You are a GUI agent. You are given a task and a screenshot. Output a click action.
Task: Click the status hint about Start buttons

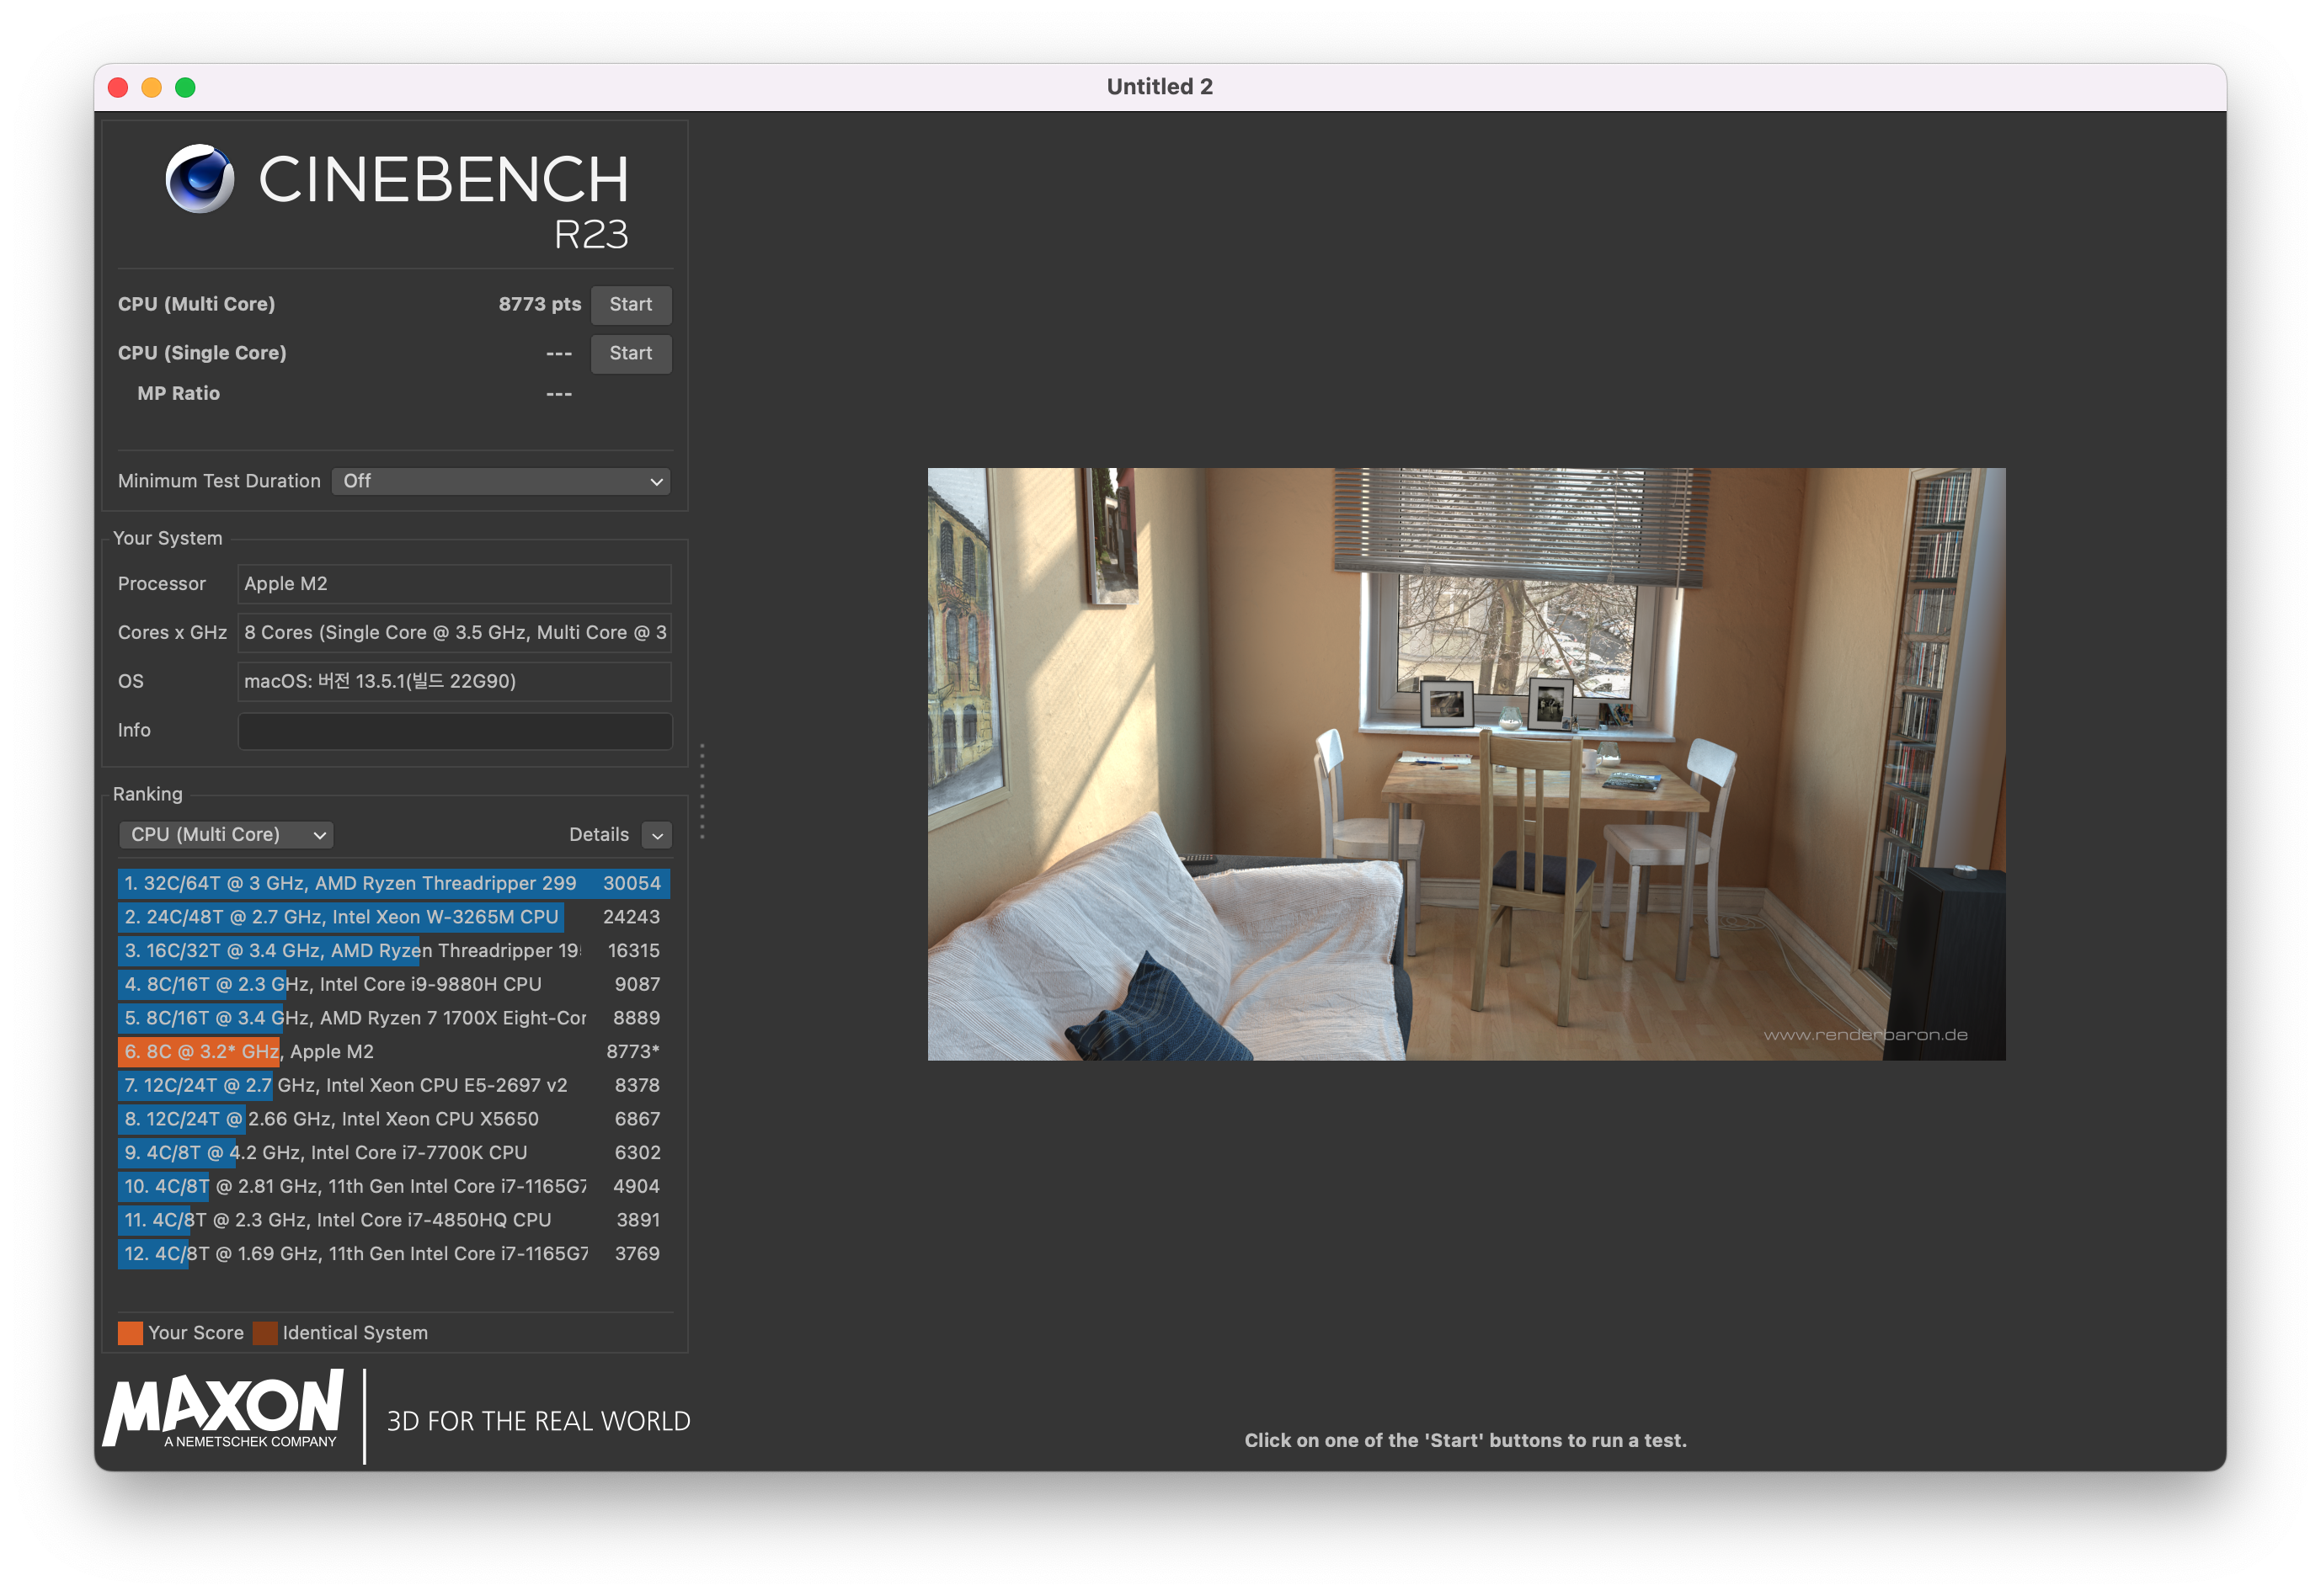pyautogui.click(x=1465, y=1440)
